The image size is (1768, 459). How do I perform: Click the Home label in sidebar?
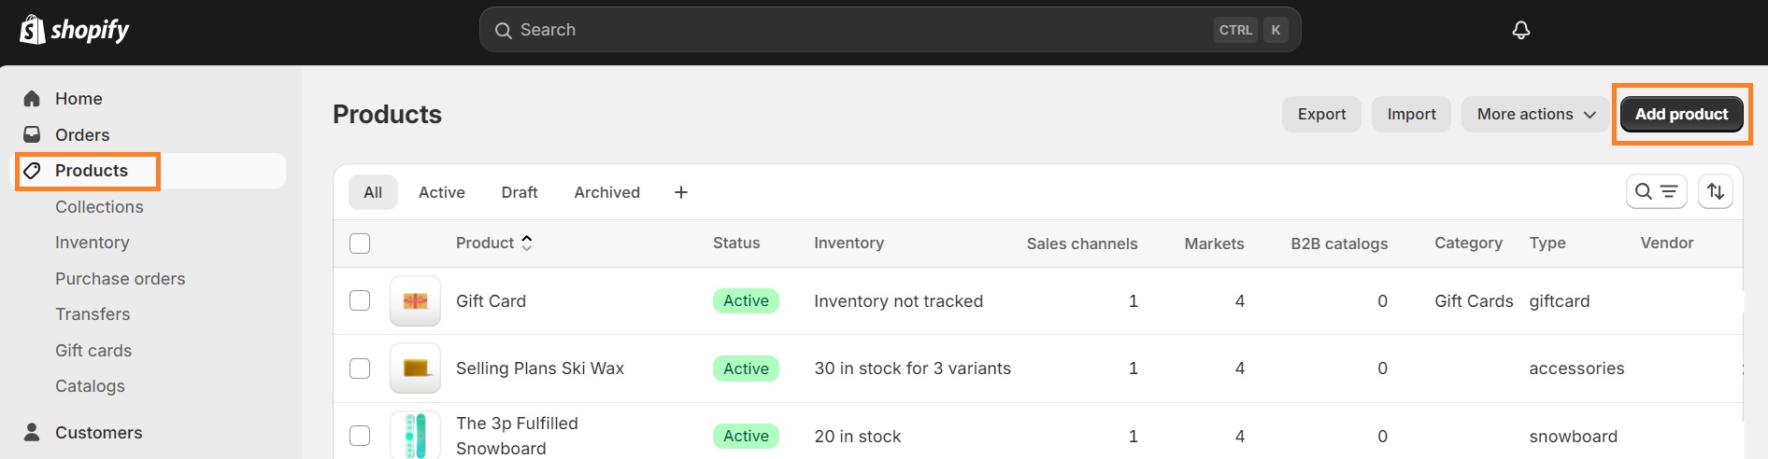(78, 98)
